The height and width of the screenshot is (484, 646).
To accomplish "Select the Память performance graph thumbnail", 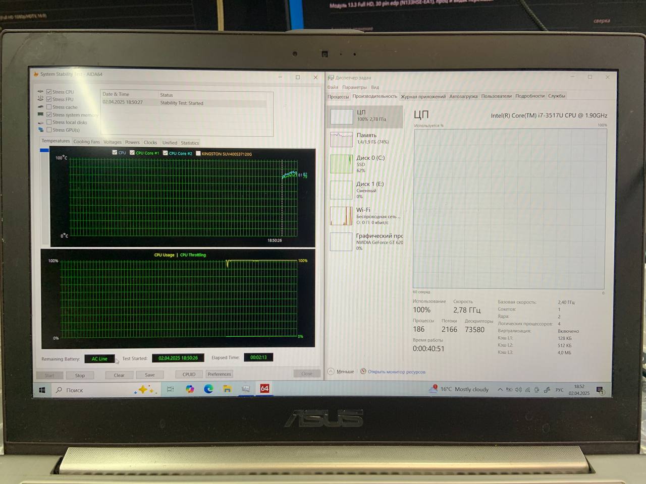I will pyautogui.click(x=341, y=139).
